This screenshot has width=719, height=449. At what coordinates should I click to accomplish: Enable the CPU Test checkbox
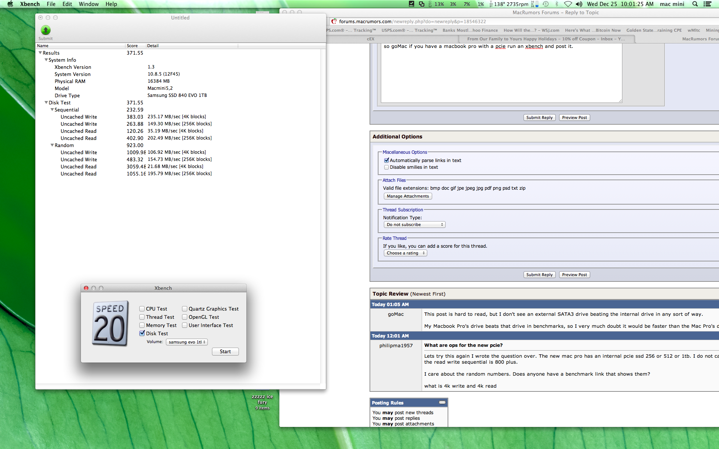[142, 309]
